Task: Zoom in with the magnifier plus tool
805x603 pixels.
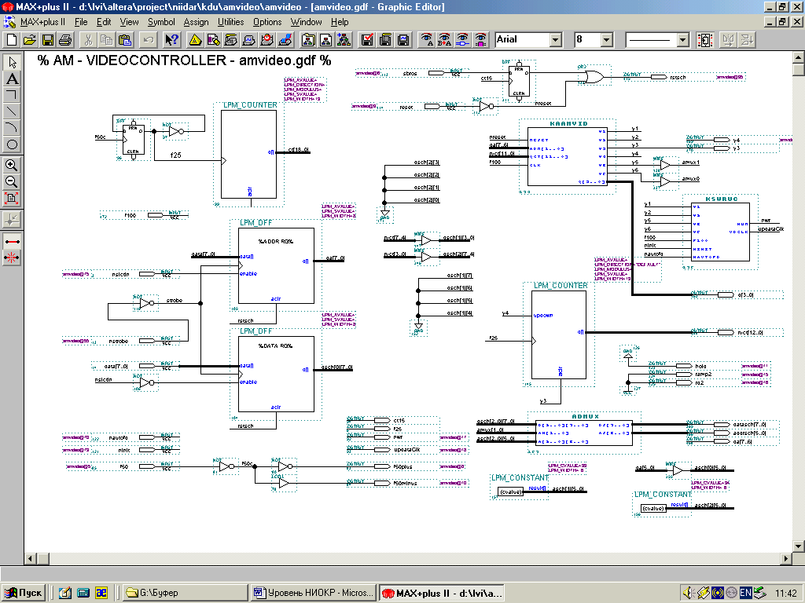Action: point(12,165)
